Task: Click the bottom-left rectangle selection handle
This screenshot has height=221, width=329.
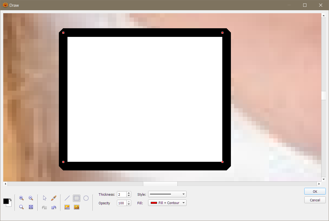Action: (x=63, y=162)
